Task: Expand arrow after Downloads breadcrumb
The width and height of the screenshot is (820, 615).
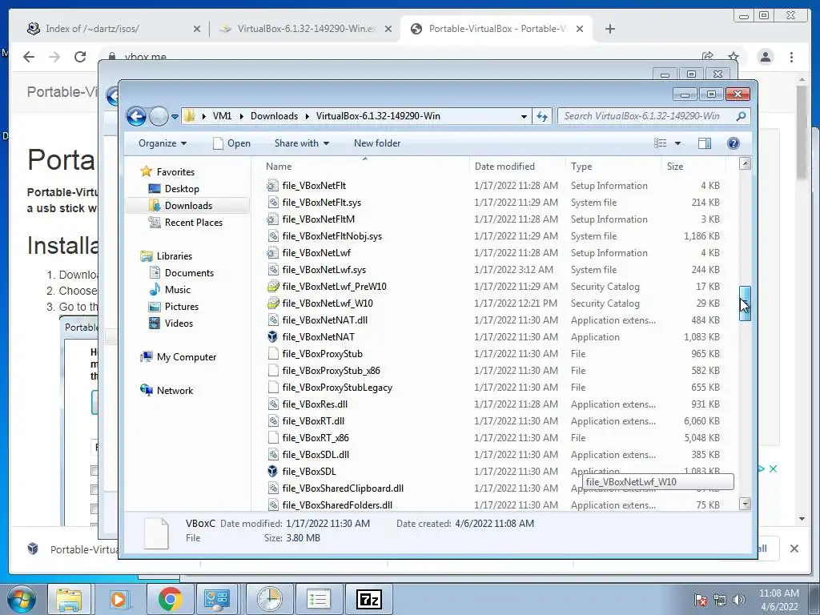Action: [x=307, y=116]
